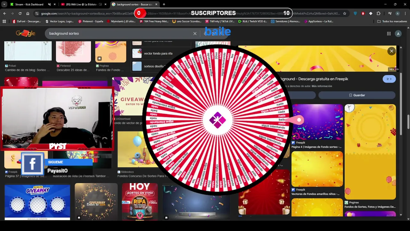Open 164 Free Heavy Metal bookmark
This screenshot has height=231, width=410.
pos(154,21)
